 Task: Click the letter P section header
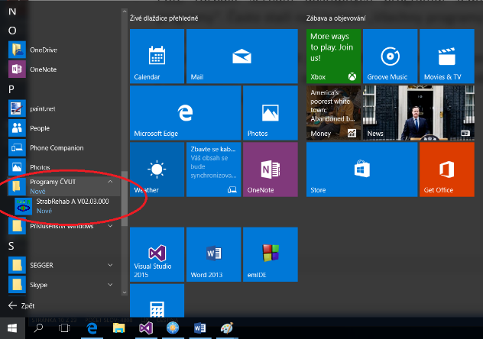pos(11,89)
